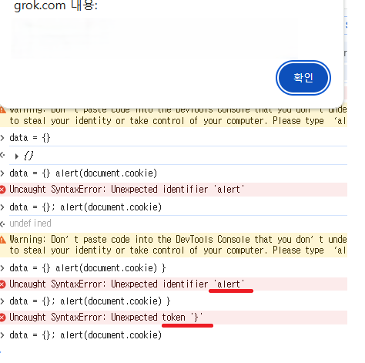Click the return arrow icon beside 'undefined'
The height and width of the screenshot is (363, 365).
[x=2, y=224]
